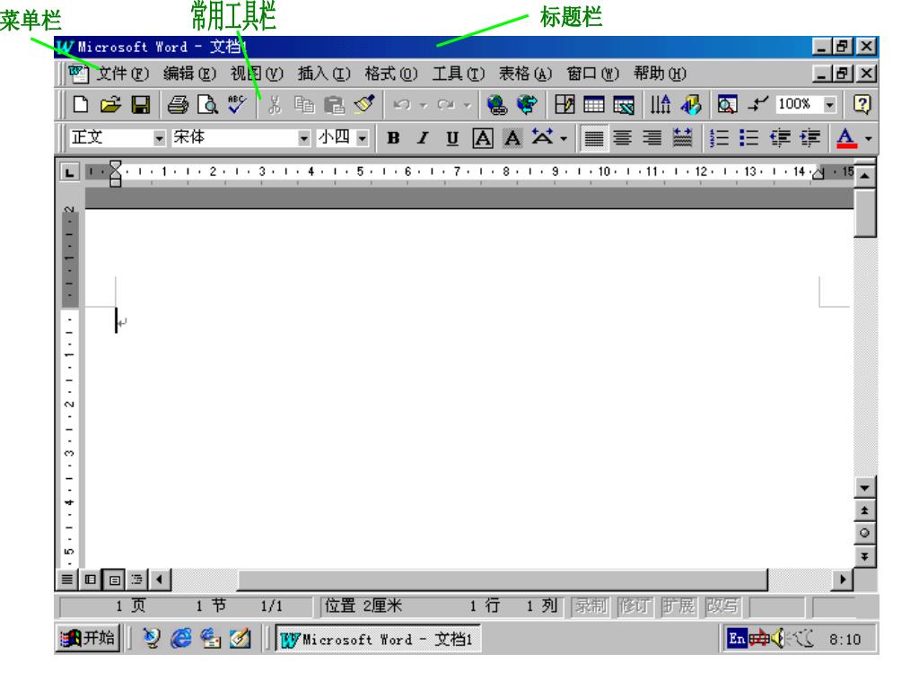
Task: Create a new blank document
Action: (x=81, y=105)
